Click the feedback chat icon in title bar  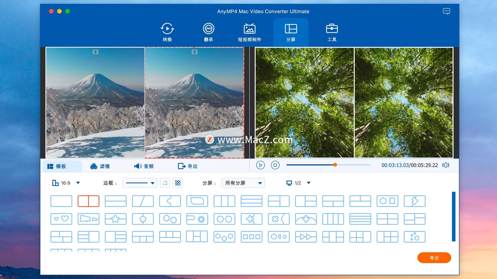click(446, 11)
